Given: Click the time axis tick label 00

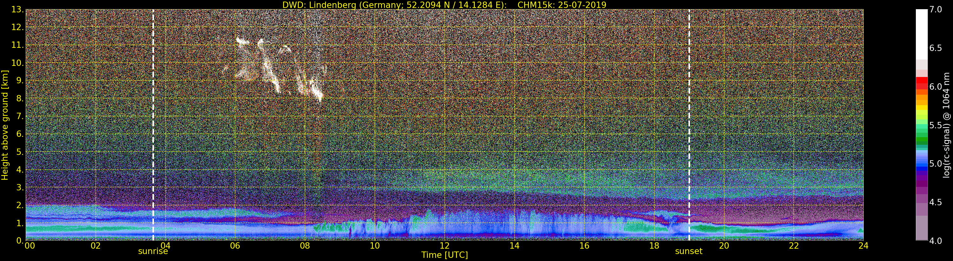Looking at the screenshot, I should click(30, 246).
